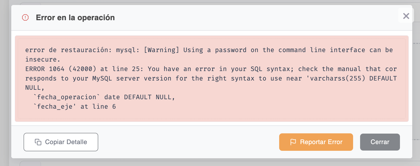Click the flag icon in Reportar Error
This screenshot has width=420, height=166.
(x=293, y=142)
